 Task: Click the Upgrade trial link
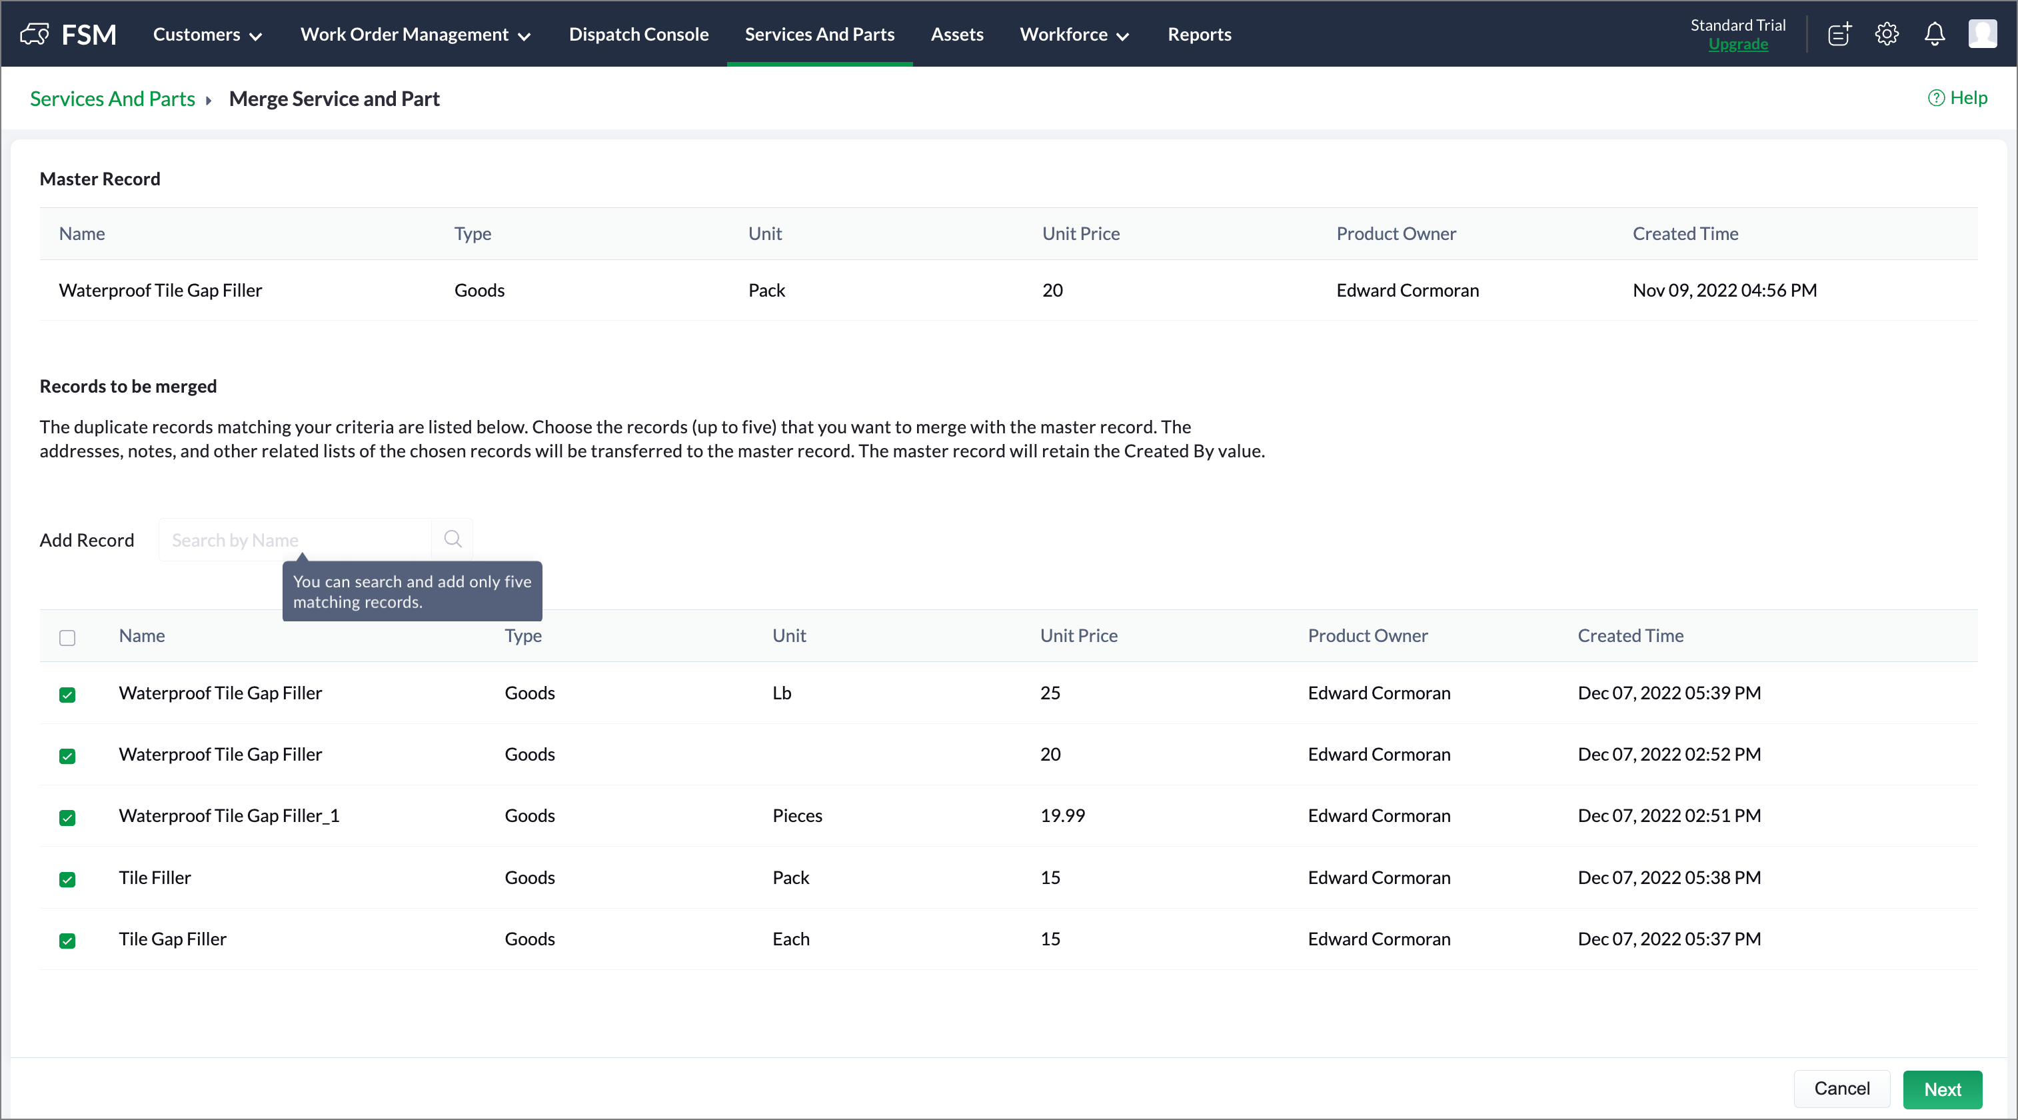click(x=1737, y=45)
